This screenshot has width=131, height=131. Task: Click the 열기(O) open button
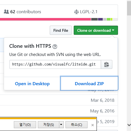(x=25, y=125)
